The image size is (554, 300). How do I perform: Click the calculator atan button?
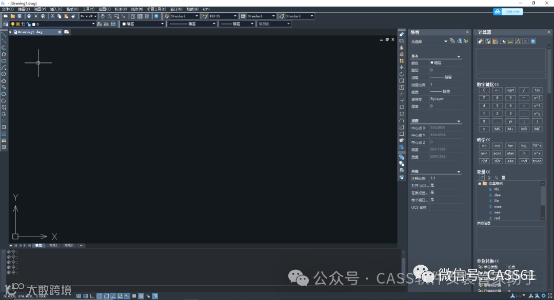tap(510, 154)
